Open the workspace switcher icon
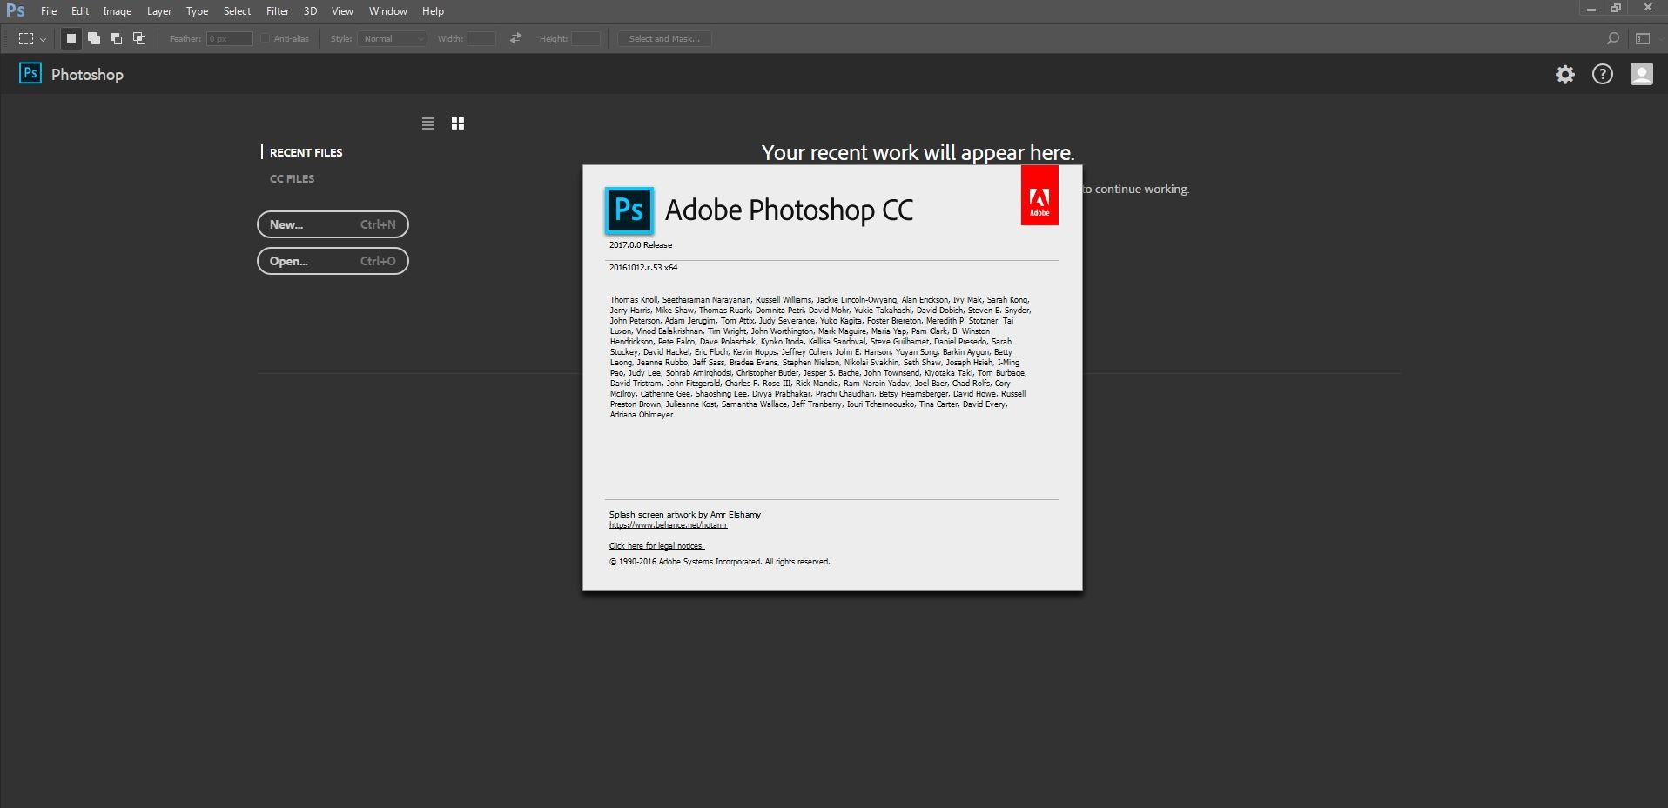 click(x=1643, y=38)
